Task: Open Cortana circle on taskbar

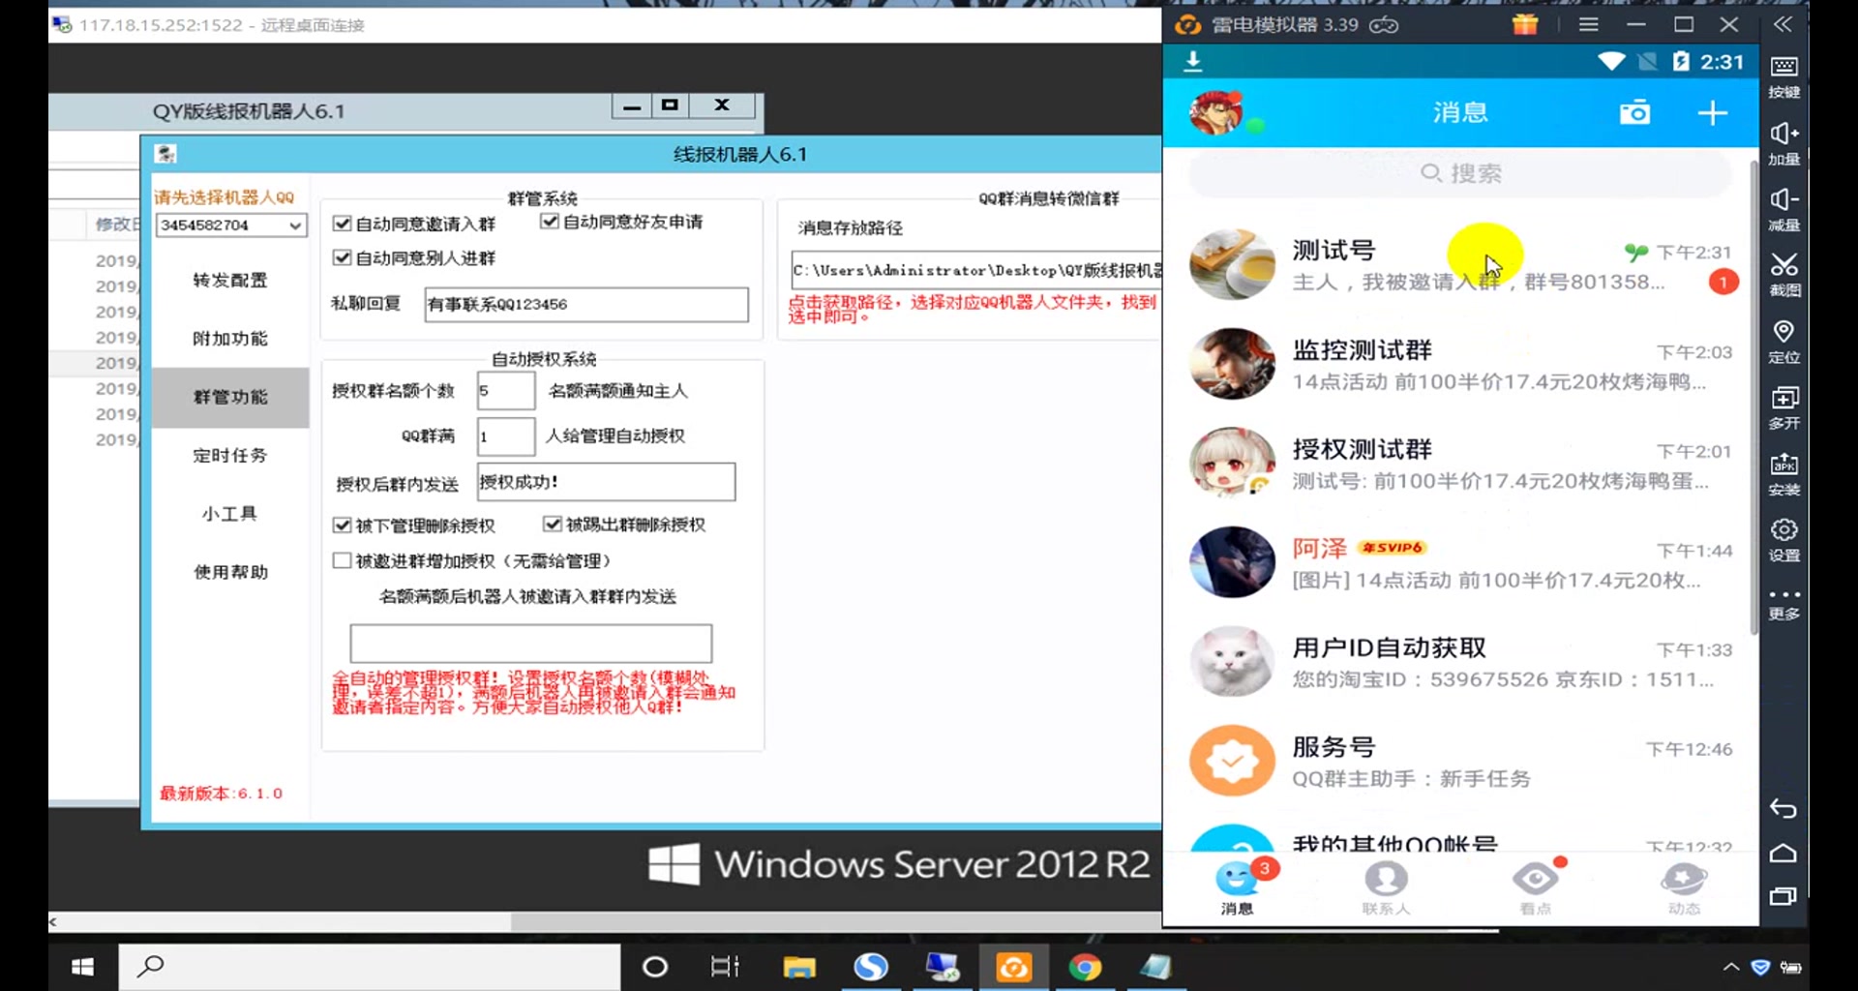Action: tap(655, 967)
